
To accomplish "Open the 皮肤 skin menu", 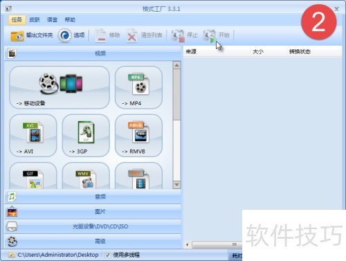I will [x=35, y=20].
